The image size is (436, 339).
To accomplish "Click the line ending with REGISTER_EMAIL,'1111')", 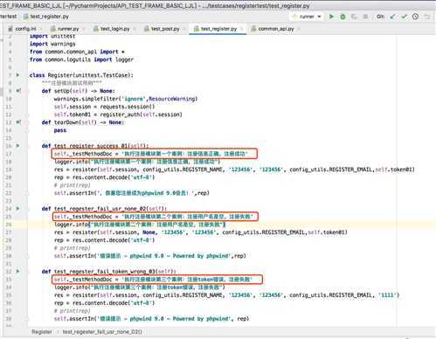I will point(227,295).
